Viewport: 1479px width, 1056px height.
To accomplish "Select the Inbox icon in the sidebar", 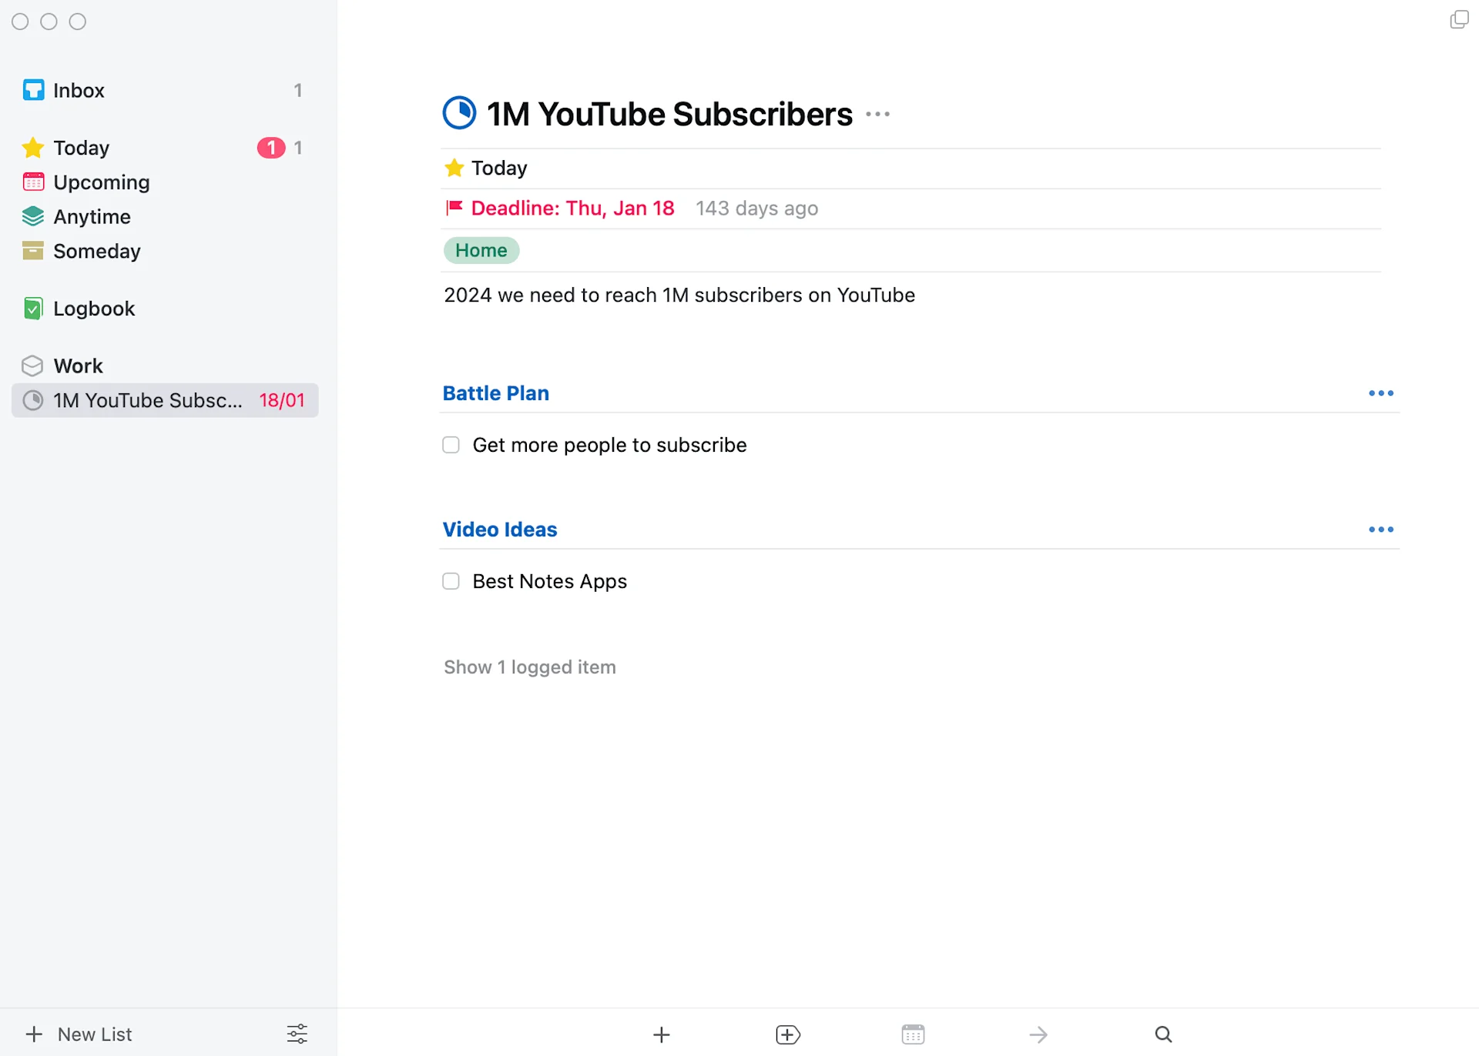I will coord(32,89).
